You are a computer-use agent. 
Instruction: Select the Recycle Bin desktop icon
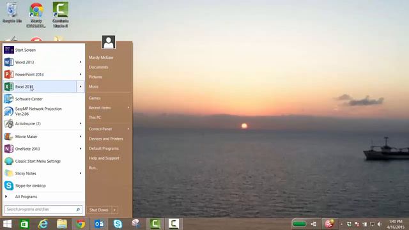coord(12,13)
